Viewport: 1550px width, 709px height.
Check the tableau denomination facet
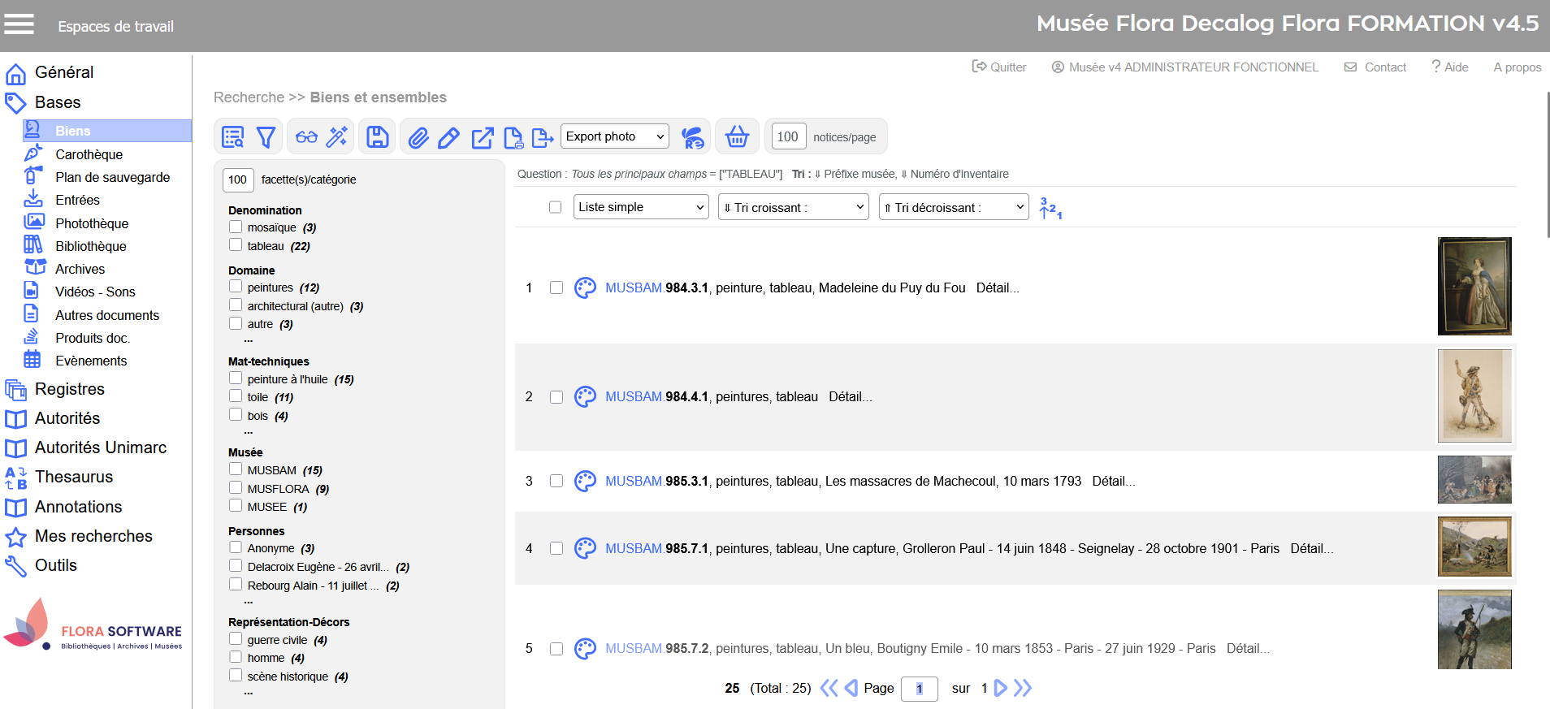tap(236, 245)
